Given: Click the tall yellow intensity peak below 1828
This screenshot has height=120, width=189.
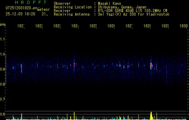Looking at the screenshot, I should tap(151, 116).
